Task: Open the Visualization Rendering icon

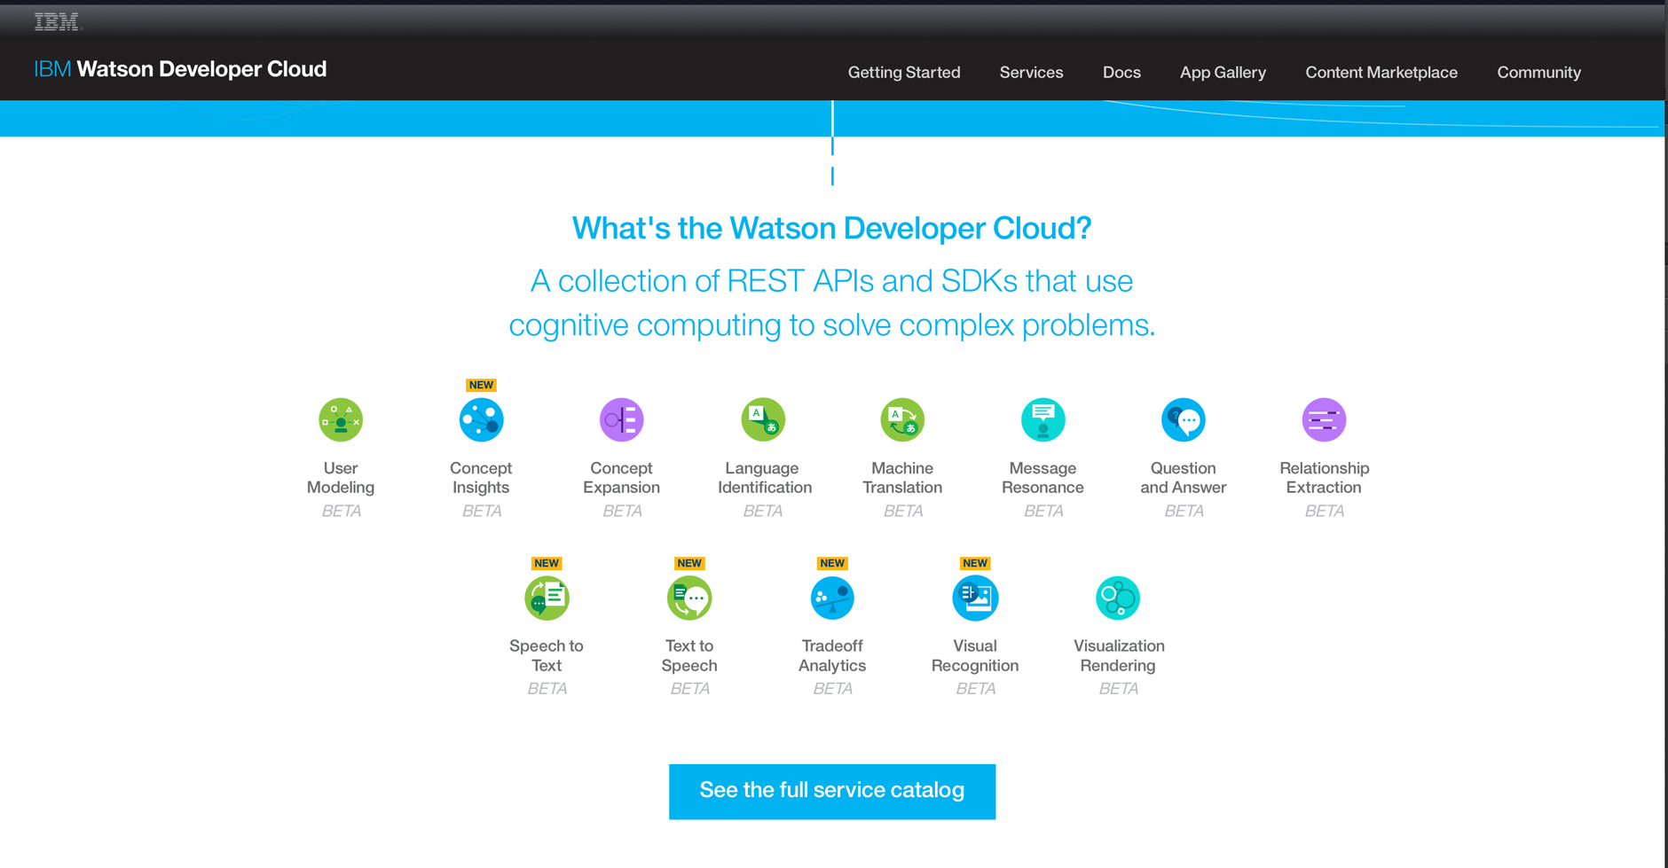Action: tap(1118, 598)
